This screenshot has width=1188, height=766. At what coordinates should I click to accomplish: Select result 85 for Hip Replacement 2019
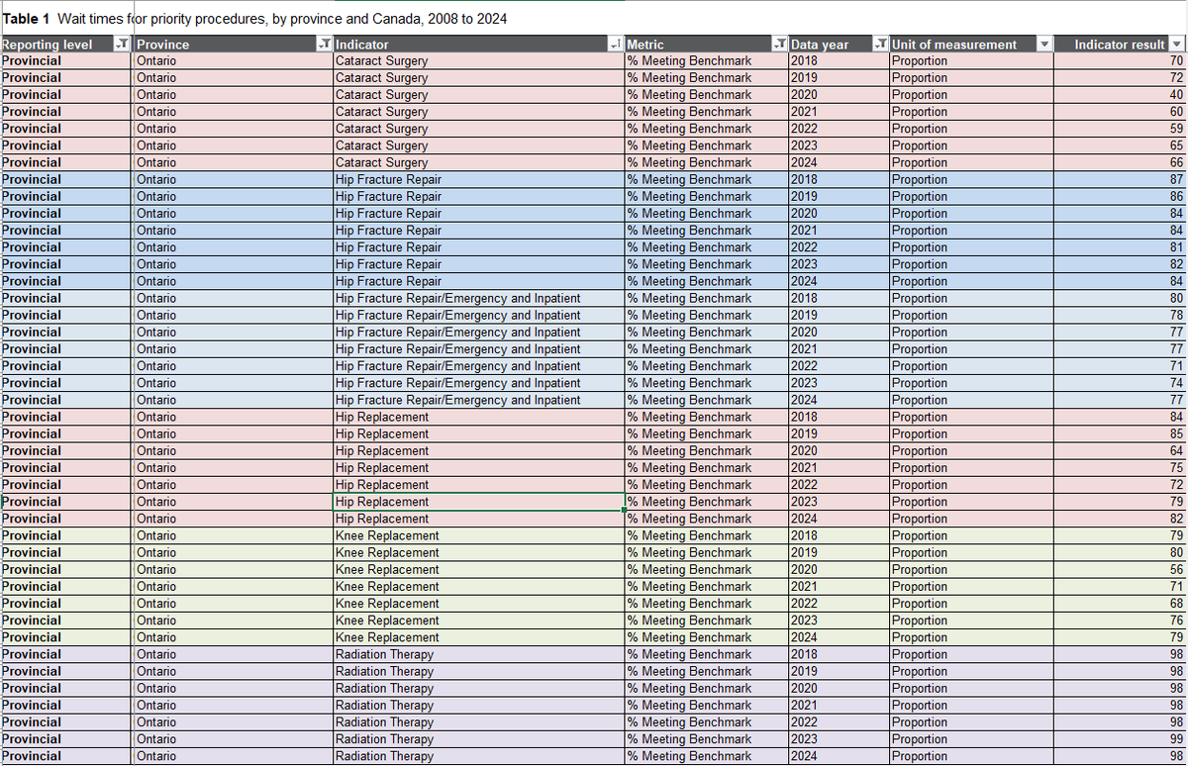[x=1120, y=433]
